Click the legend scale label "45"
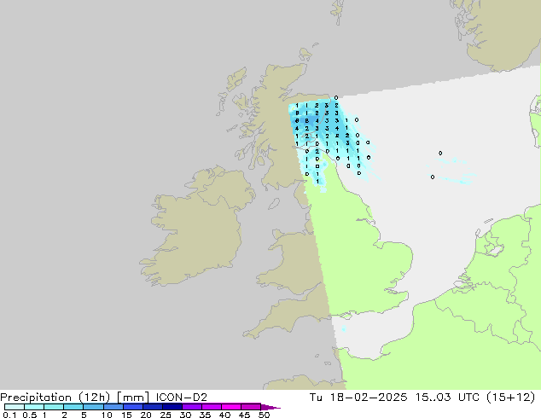Screen dimensions: 541x418 point(244,415)
